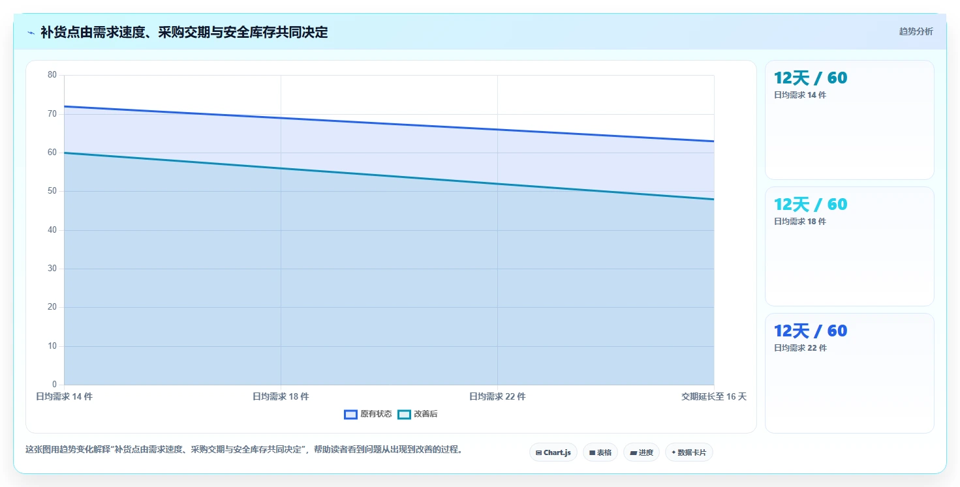The height and width of the screenshot is (487, 960).
Task: Open the card labeled 日均需求 14 件
Action: pos(850,120)
